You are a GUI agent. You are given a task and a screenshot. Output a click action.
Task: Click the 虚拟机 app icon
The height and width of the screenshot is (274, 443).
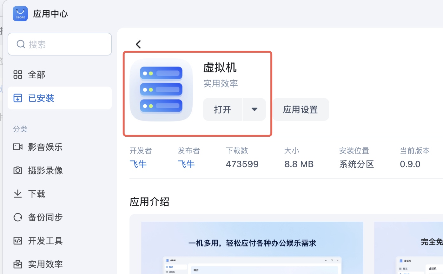click(x=161, y=90)
